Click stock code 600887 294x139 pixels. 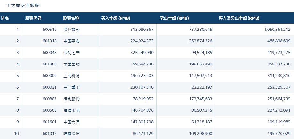pos(49,99)
